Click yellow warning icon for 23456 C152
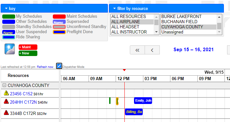This screenshot has width=230, height=122. tap(6, 93)
